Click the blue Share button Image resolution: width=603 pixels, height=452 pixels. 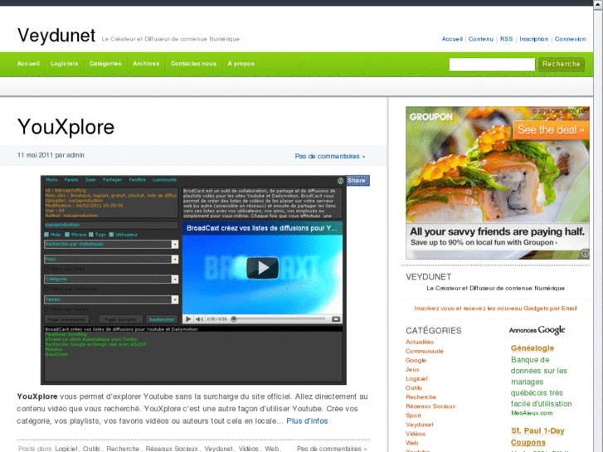coord(357,181)
